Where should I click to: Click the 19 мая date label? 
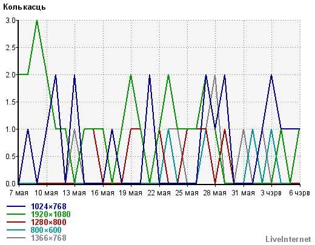pos(130,193)
